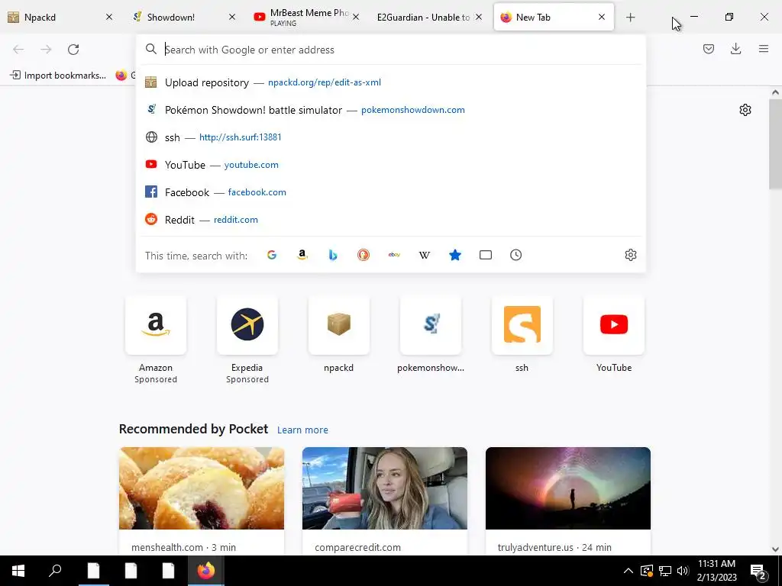Close the E2Guardian tab

pyautogui.click(x=479, y=17)
